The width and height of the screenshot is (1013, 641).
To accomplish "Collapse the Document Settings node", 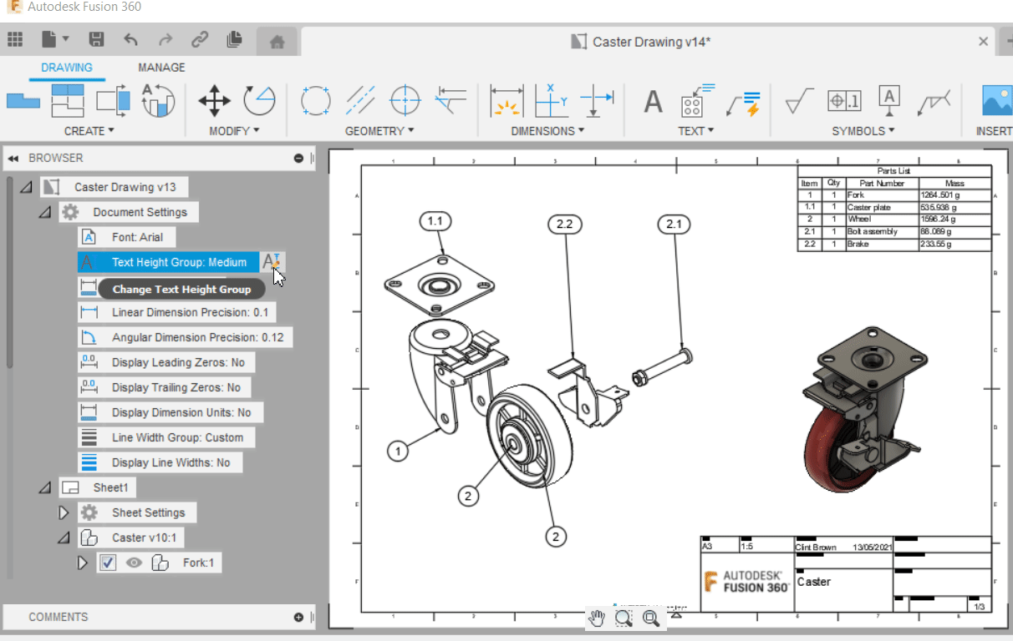I will (x=44, y=212).
